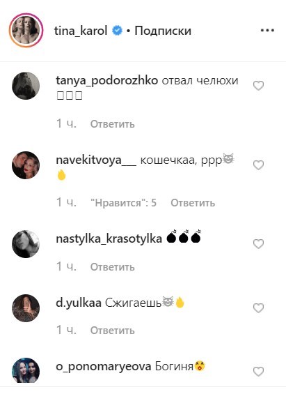Tap heart next to o_ponomaryeova's comment
Screen dimensions: 286x394
[x=258, y=372]
